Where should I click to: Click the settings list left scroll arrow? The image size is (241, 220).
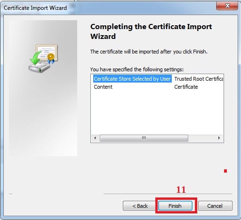95,138
